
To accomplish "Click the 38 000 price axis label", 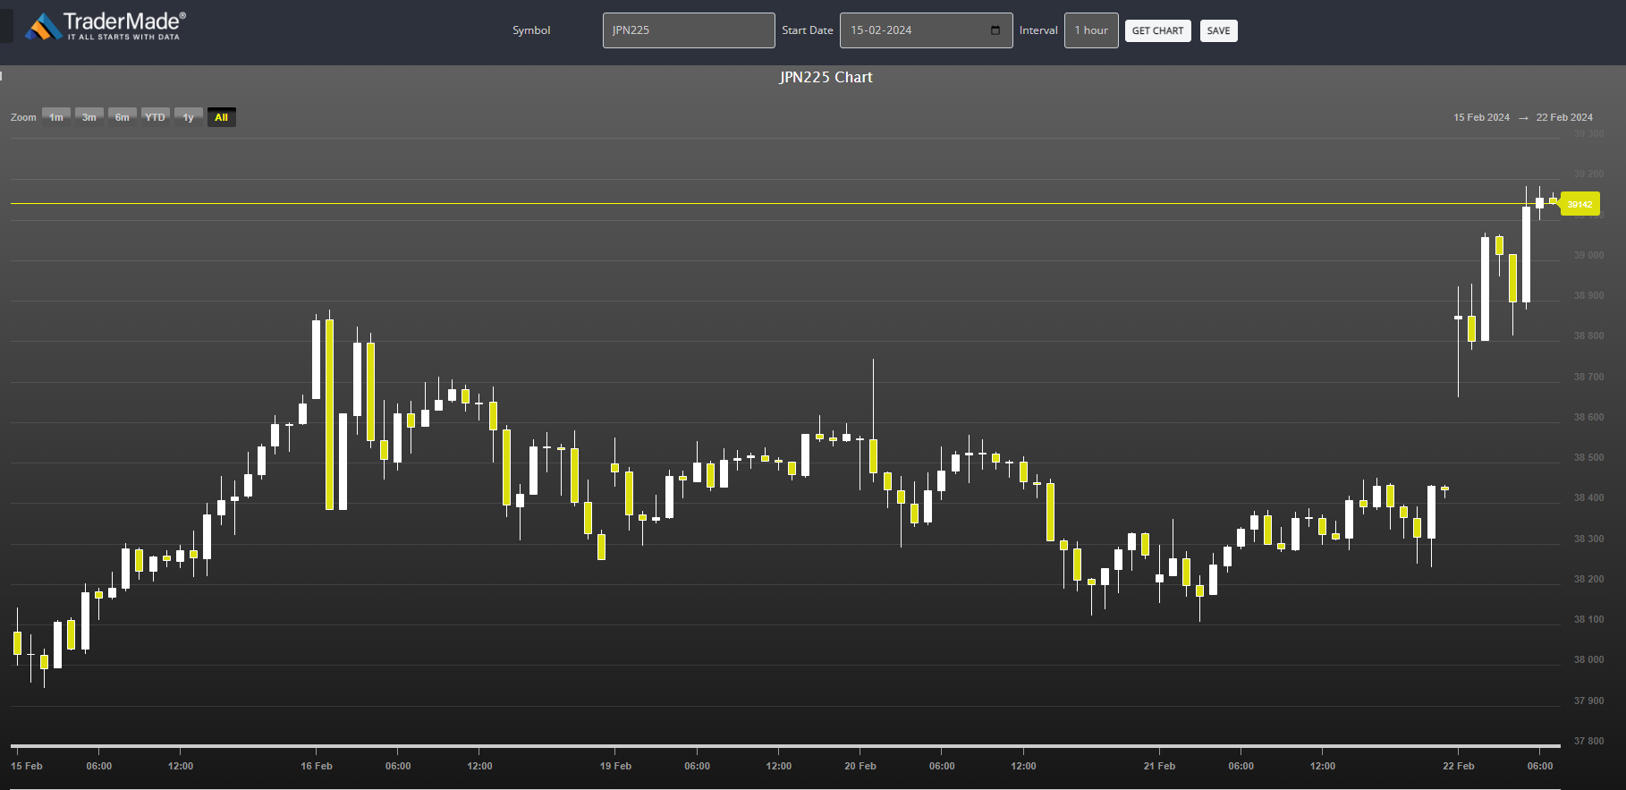I will (1588, 659).
